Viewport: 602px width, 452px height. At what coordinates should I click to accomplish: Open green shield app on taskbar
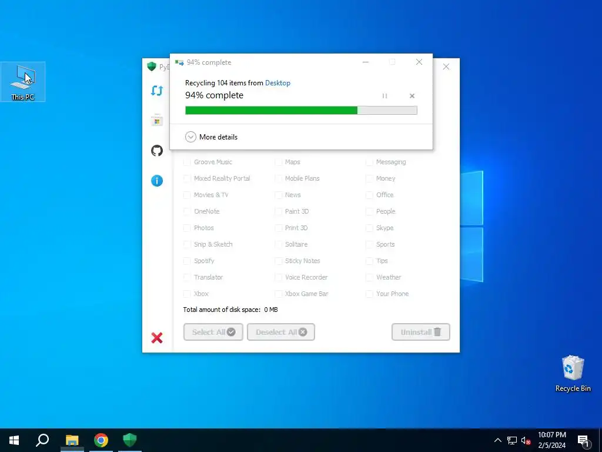(x=130, y=440)
